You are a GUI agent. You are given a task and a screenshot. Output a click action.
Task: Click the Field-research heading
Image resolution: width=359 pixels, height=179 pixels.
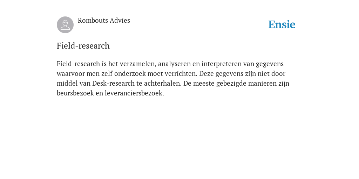(x=83, y=46)
